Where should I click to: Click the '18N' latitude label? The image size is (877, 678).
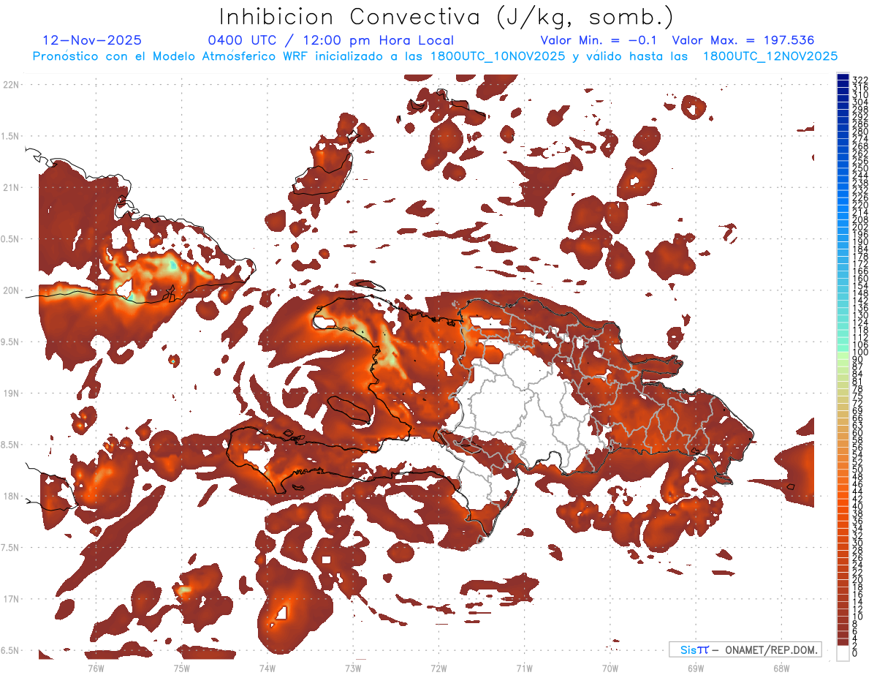(x=11, y=497)
